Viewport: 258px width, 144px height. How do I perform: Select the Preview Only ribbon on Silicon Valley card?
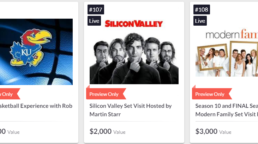[106, 94]
